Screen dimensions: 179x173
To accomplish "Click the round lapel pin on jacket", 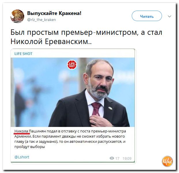I will pyautogui.click(x=110, y=108).
